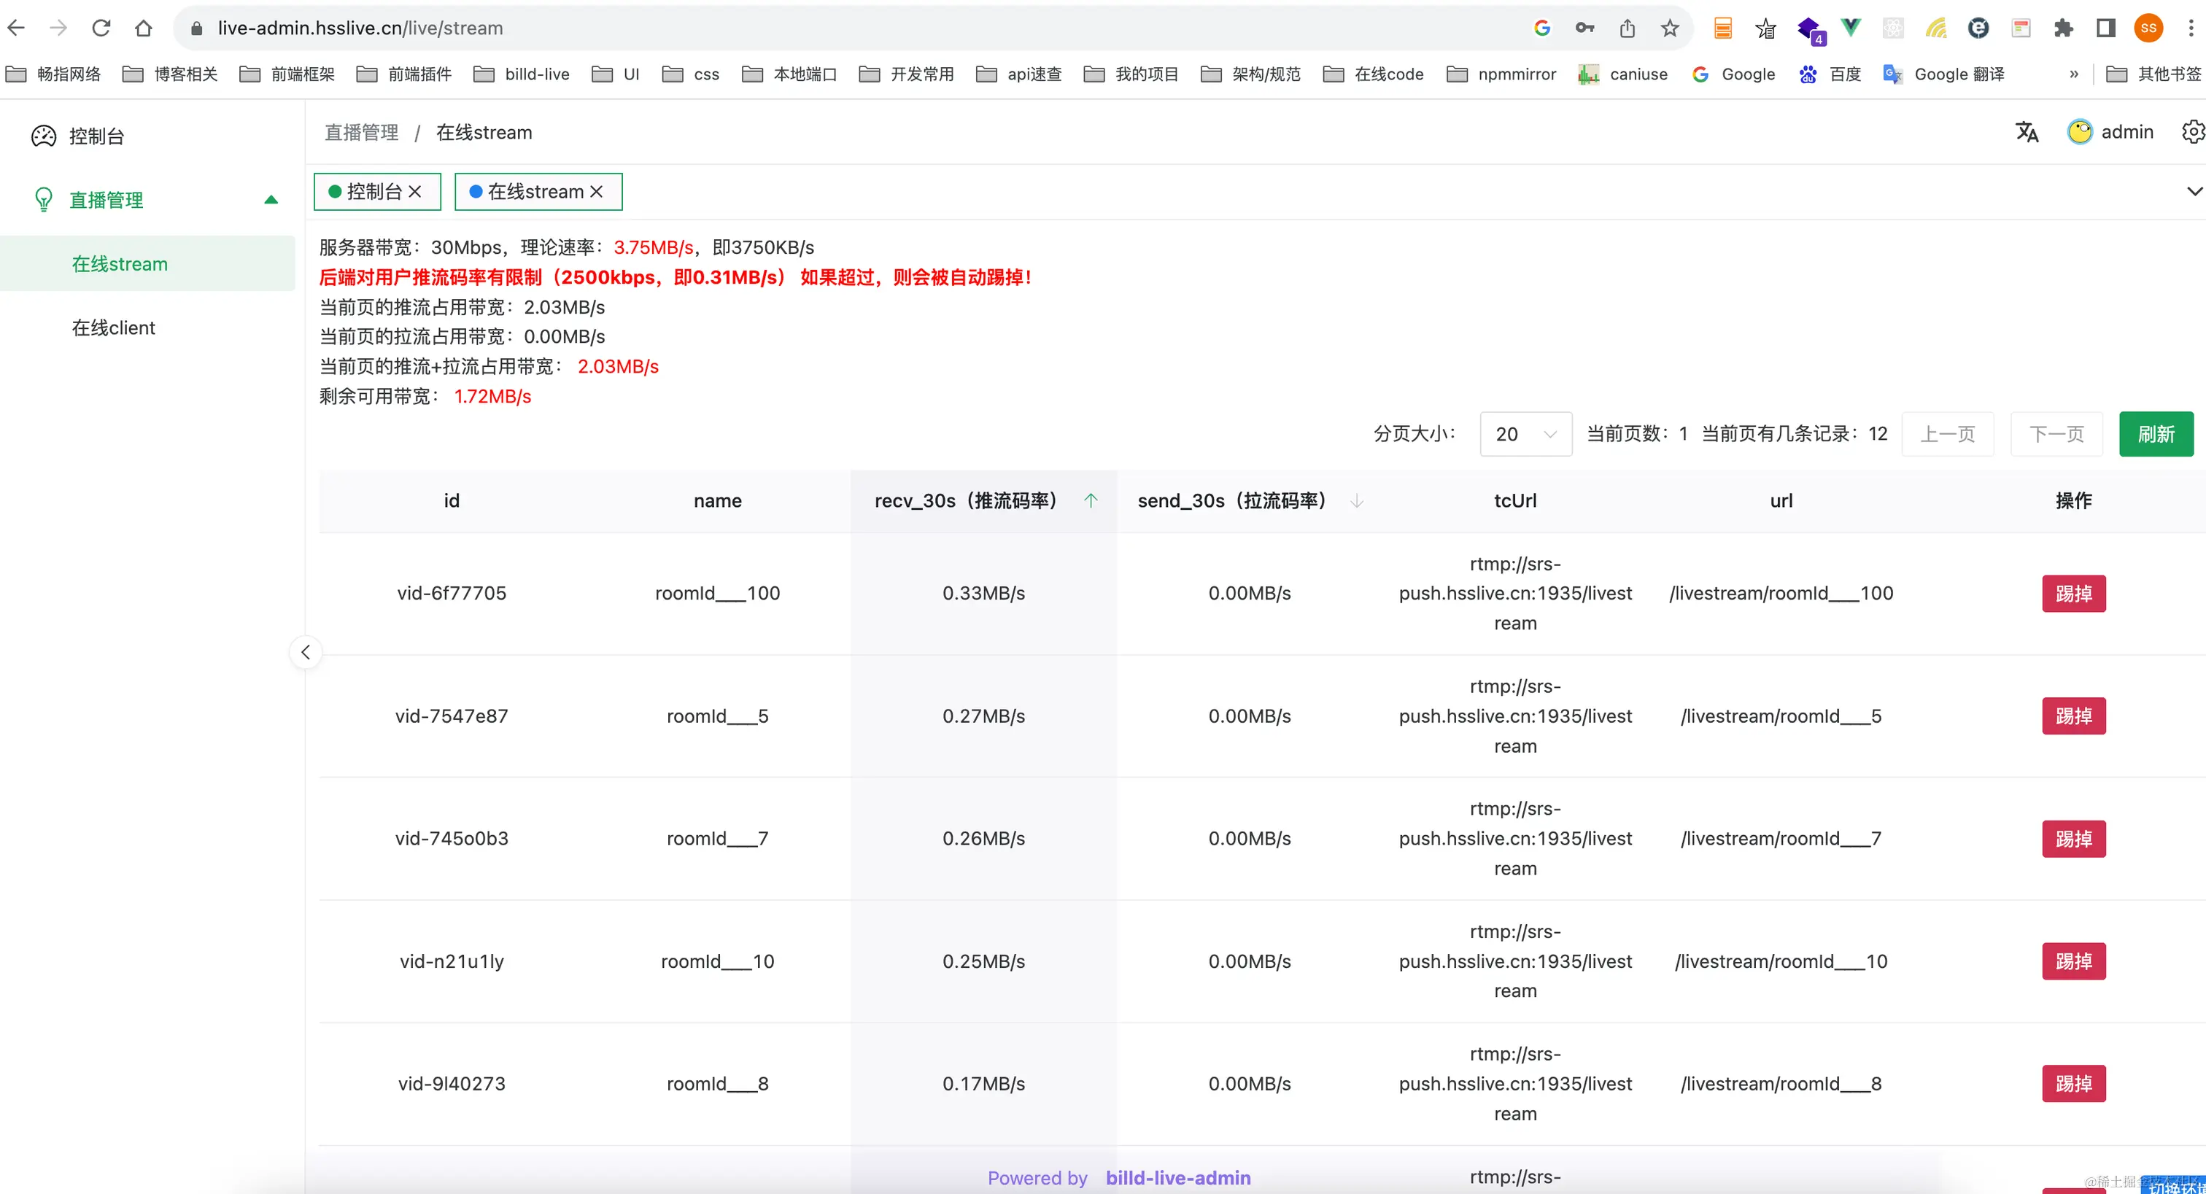Open 控制台 sidebar menu item
Screen dimensions: 2206x1194
coord(147,136)
